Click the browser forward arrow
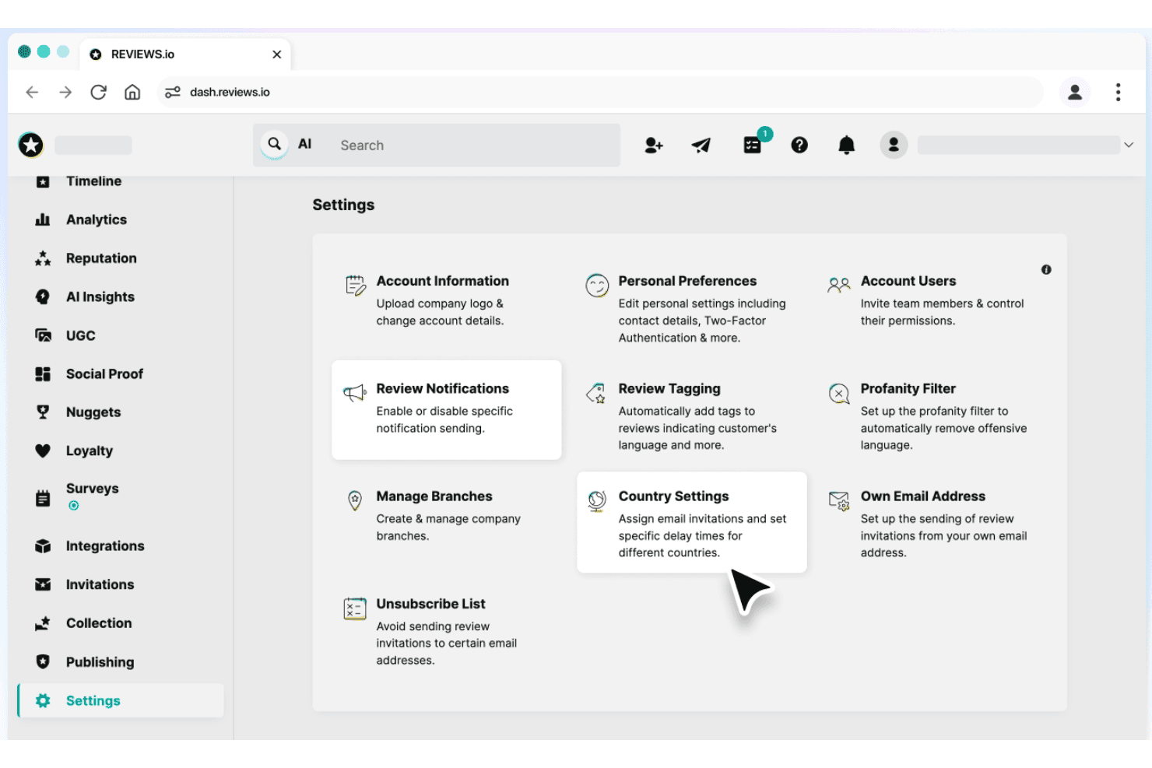Viewport: 1152px width, 768px height. click(x=65, y=92)
